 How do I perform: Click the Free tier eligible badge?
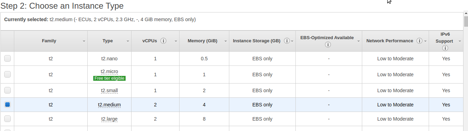109,78
